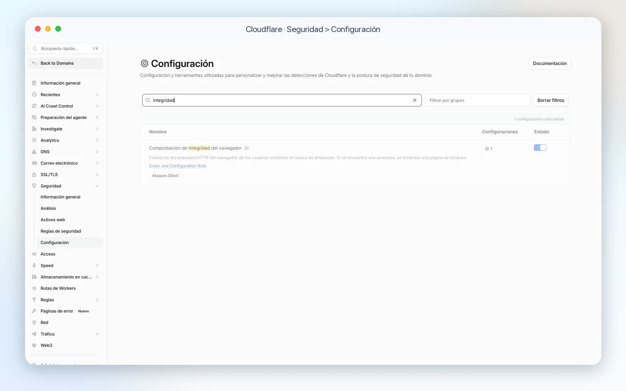626x391 pixels.
Task: Click the Documentación button
Action: (550, 63)
